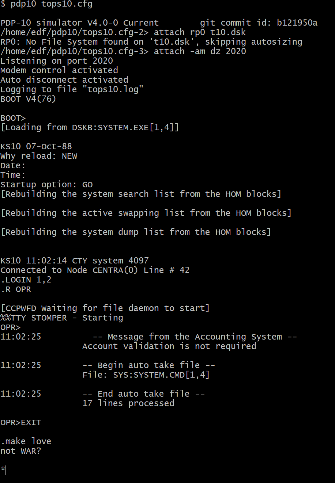Click "Listening on port 2020" line
Image resolution: width=335 pixels, height=483 pixels.
(57, 61)
